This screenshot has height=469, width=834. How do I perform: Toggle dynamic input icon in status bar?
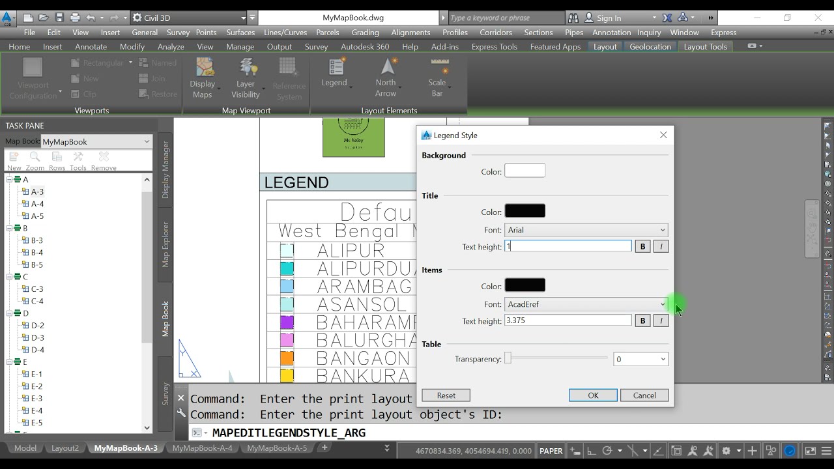575,451
